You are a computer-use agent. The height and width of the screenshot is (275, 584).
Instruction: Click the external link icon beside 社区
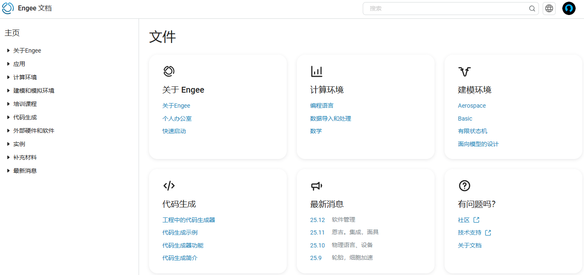pos(476,219)
